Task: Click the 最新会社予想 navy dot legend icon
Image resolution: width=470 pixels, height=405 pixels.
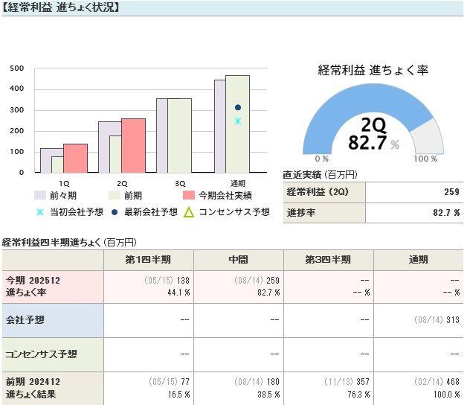Action: (115, 212)
